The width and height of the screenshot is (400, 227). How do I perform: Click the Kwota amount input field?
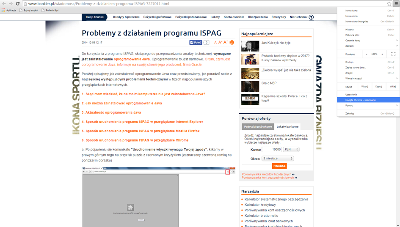(272, 150)
